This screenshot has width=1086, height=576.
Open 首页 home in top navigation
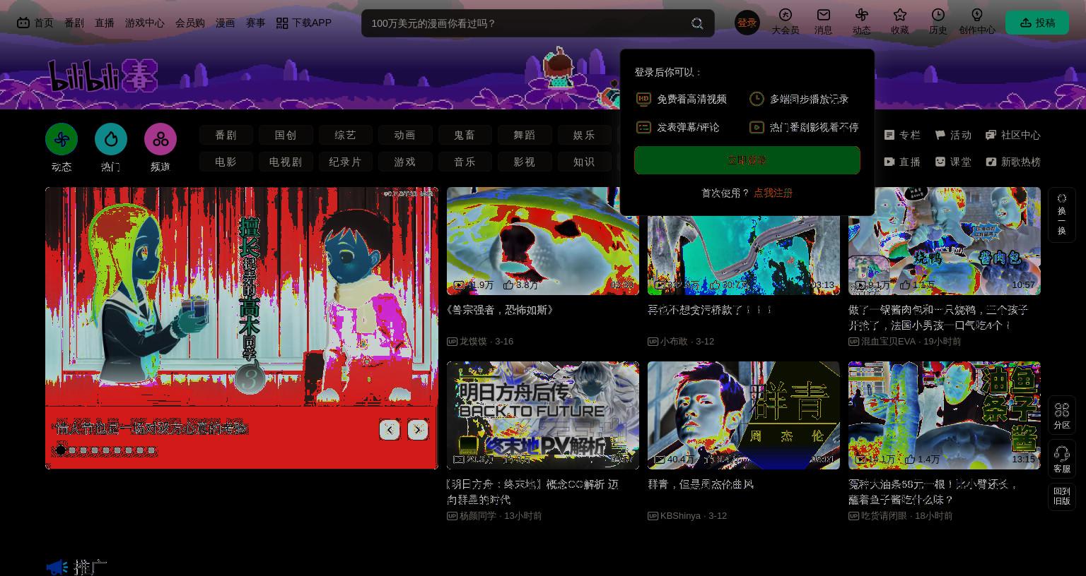coord(35,23)
